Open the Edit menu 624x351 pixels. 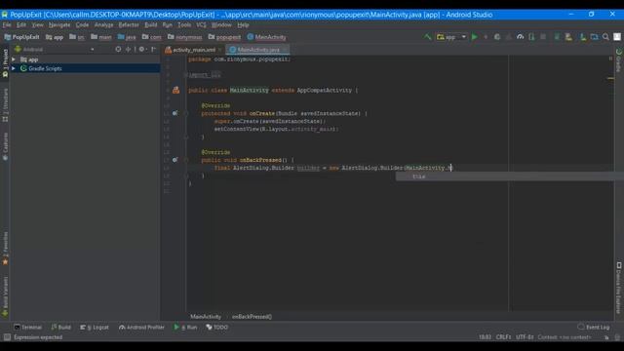click(x=21, y=24)
